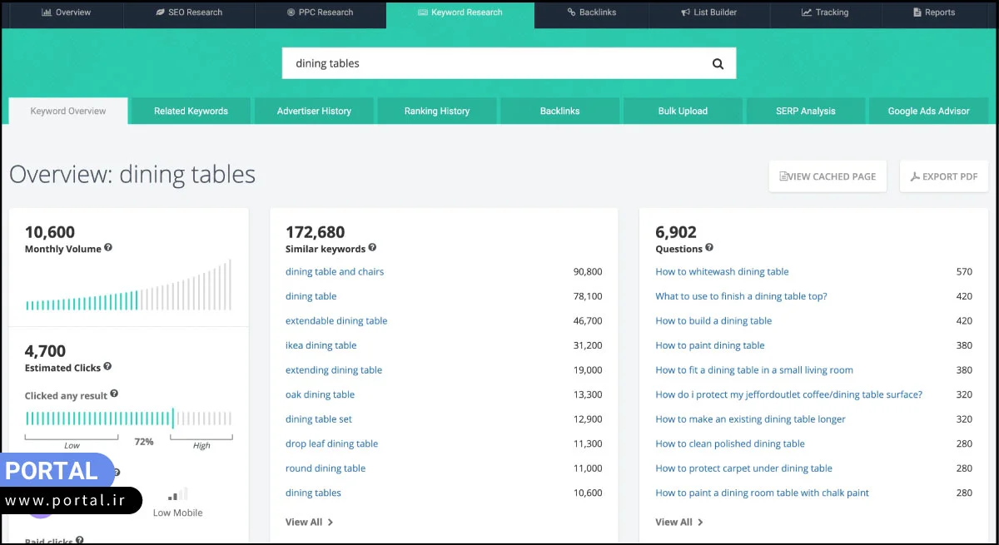The height and width of the screenshot is (545, 999).
Task: Go to Backlinks in top navigation
Action: (591, 12)
